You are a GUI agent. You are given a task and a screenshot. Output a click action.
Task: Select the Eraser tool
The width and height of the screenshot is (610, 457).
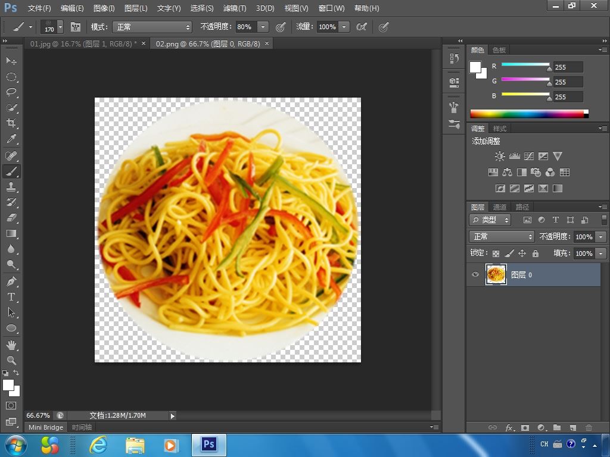point(11,218)
